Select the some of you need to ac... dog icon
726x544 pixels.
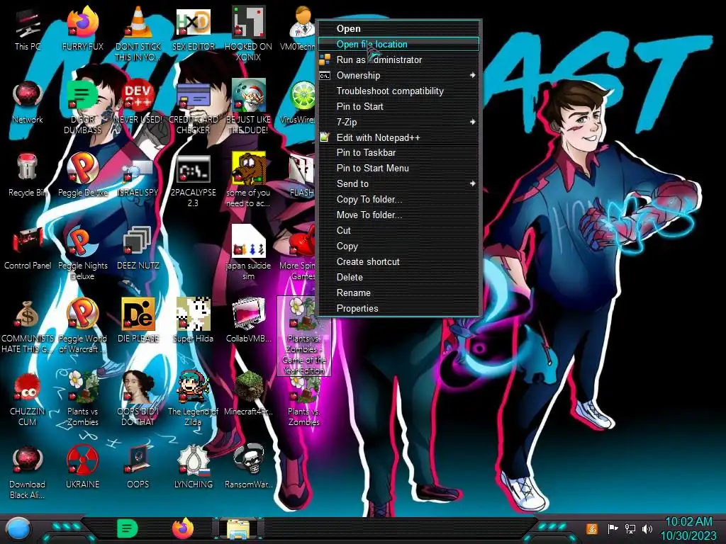248,181
